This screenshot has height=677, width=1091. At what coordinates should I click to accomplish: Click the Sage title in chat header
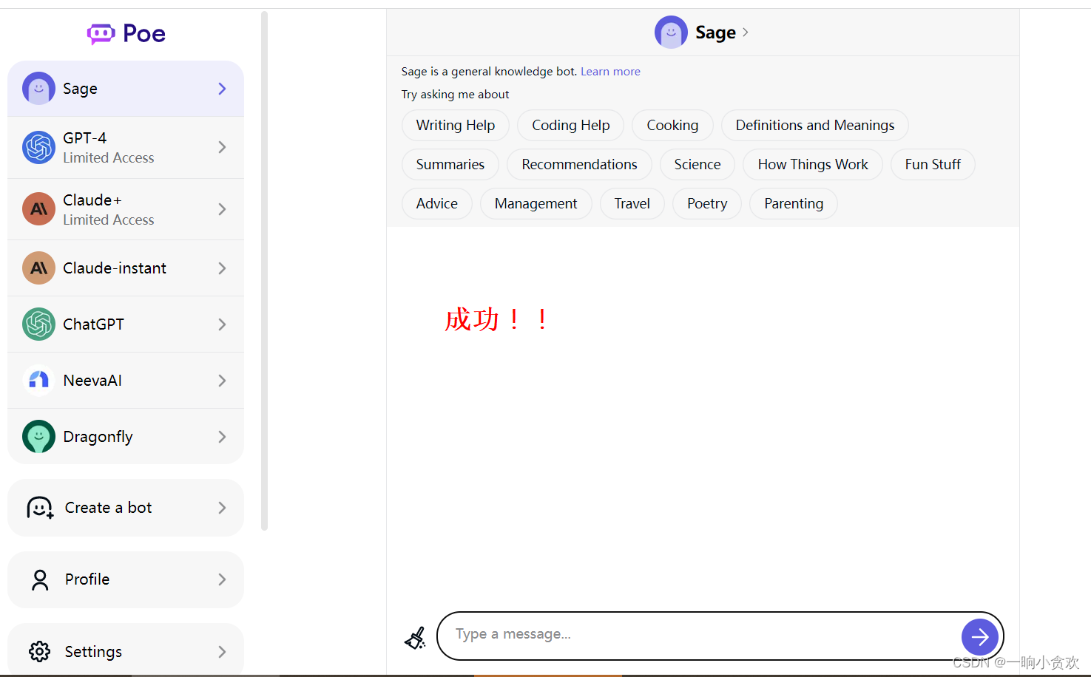[715, 33]
